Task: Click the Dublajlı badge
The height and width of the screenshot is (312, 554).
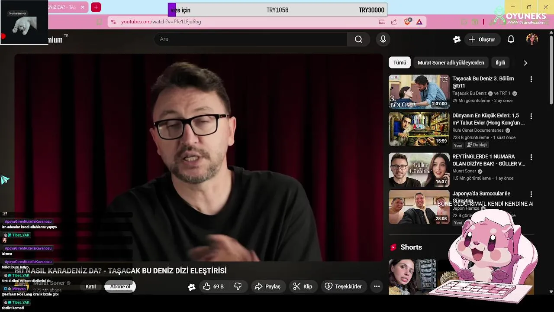Action: (477, 145)
